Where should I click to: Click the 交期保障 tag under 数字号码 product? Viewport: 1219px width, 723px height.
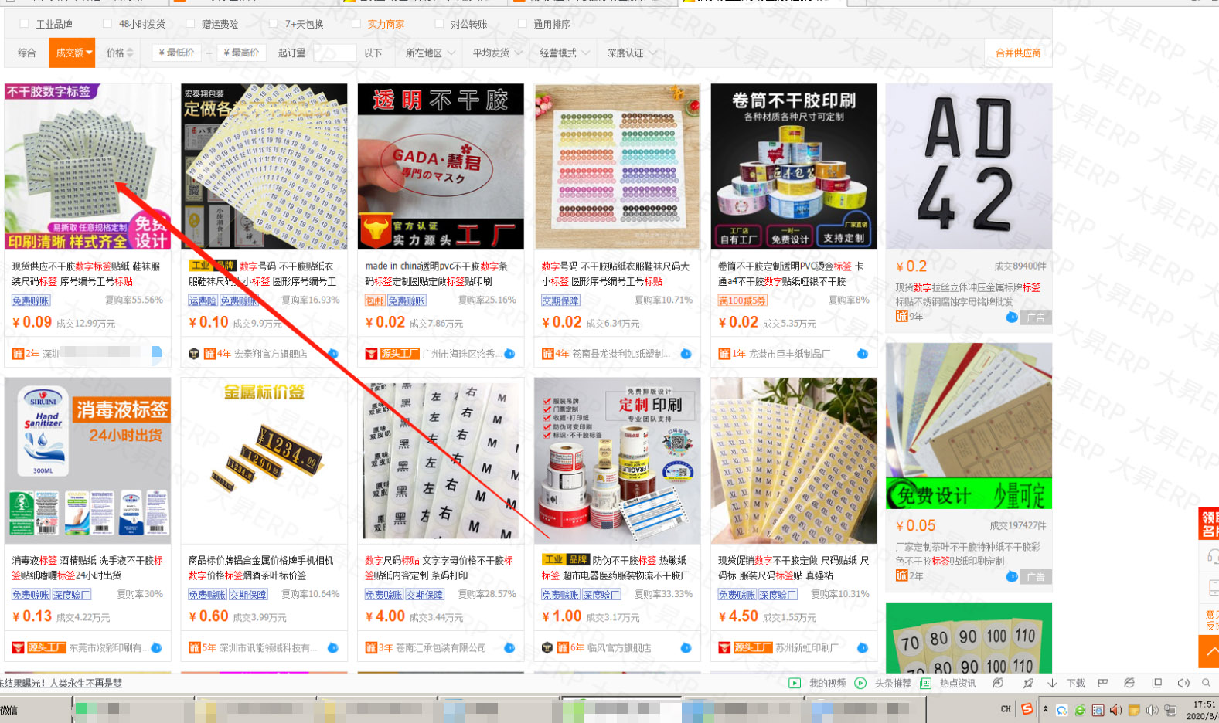click(x=560, y=300)
